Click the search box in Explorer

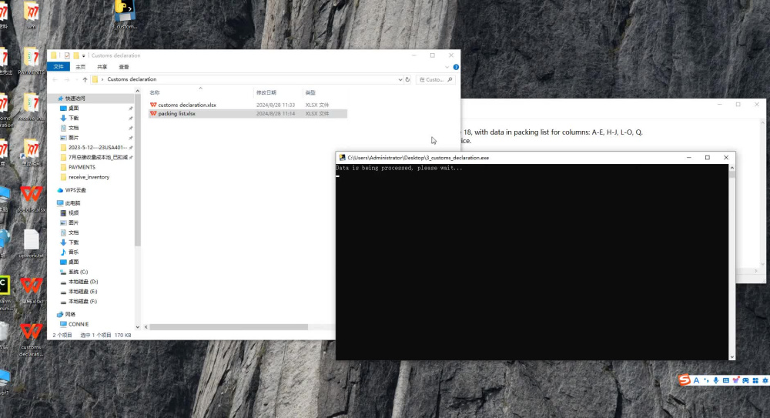click(435, 79)
